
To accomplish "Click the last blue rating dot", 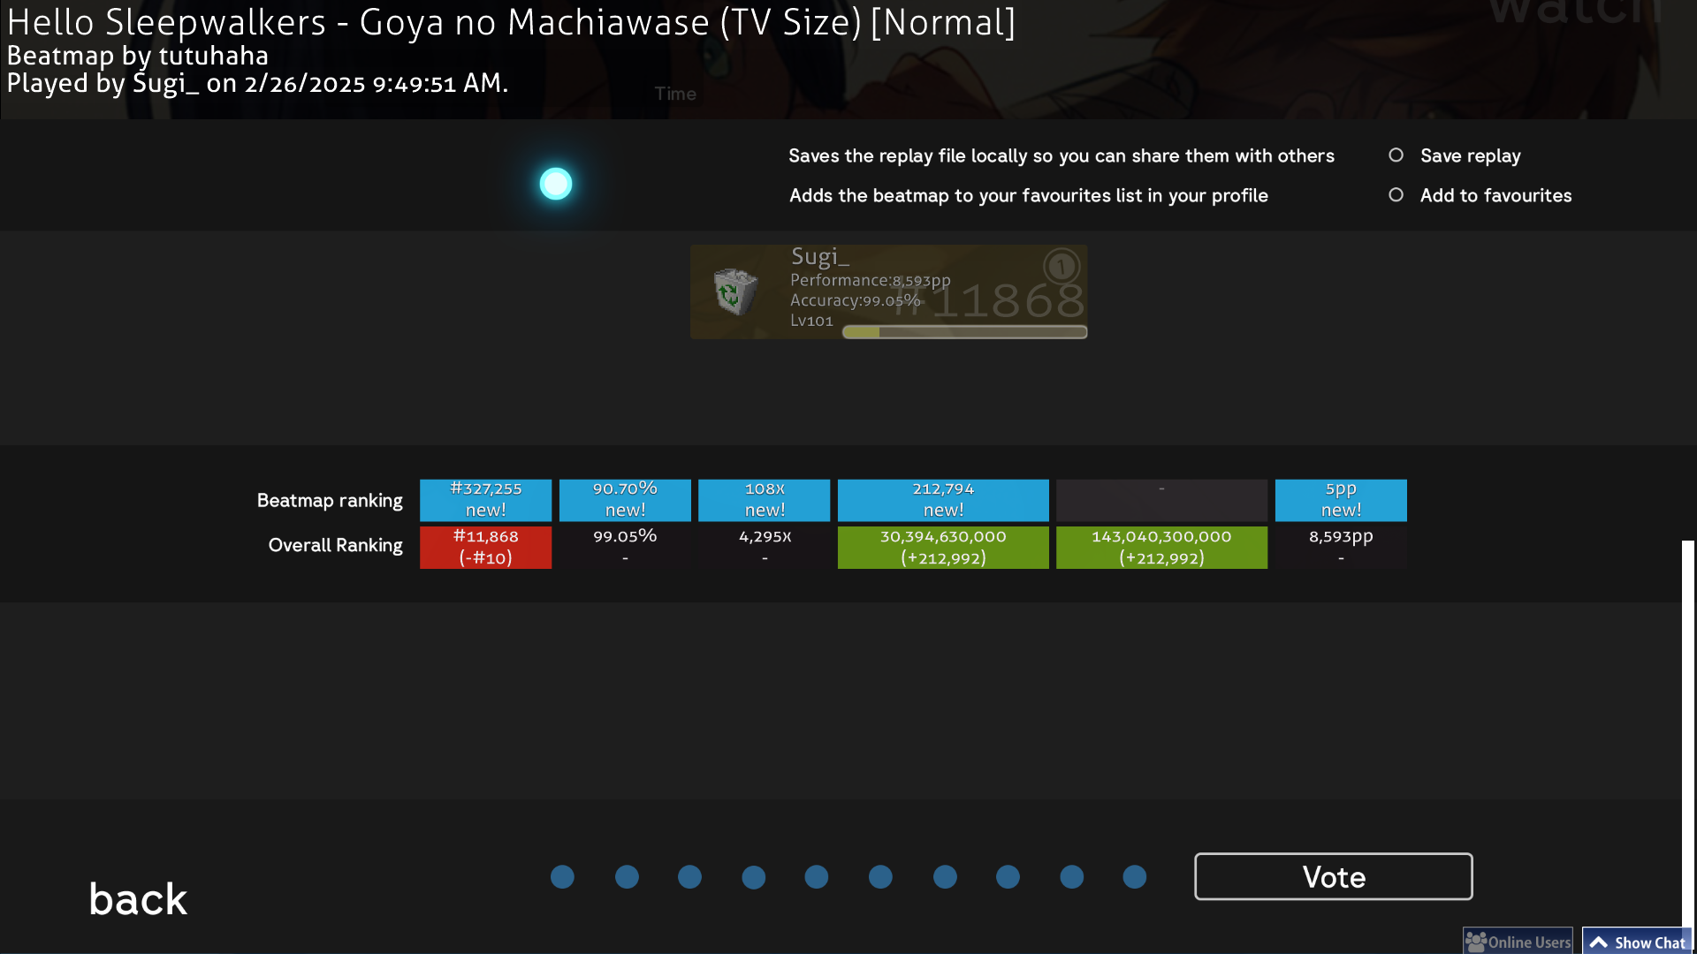I will tap(1134, 876).
